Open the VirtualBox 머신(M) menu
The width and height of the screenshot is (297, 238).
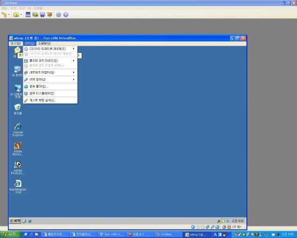point(16,43)
